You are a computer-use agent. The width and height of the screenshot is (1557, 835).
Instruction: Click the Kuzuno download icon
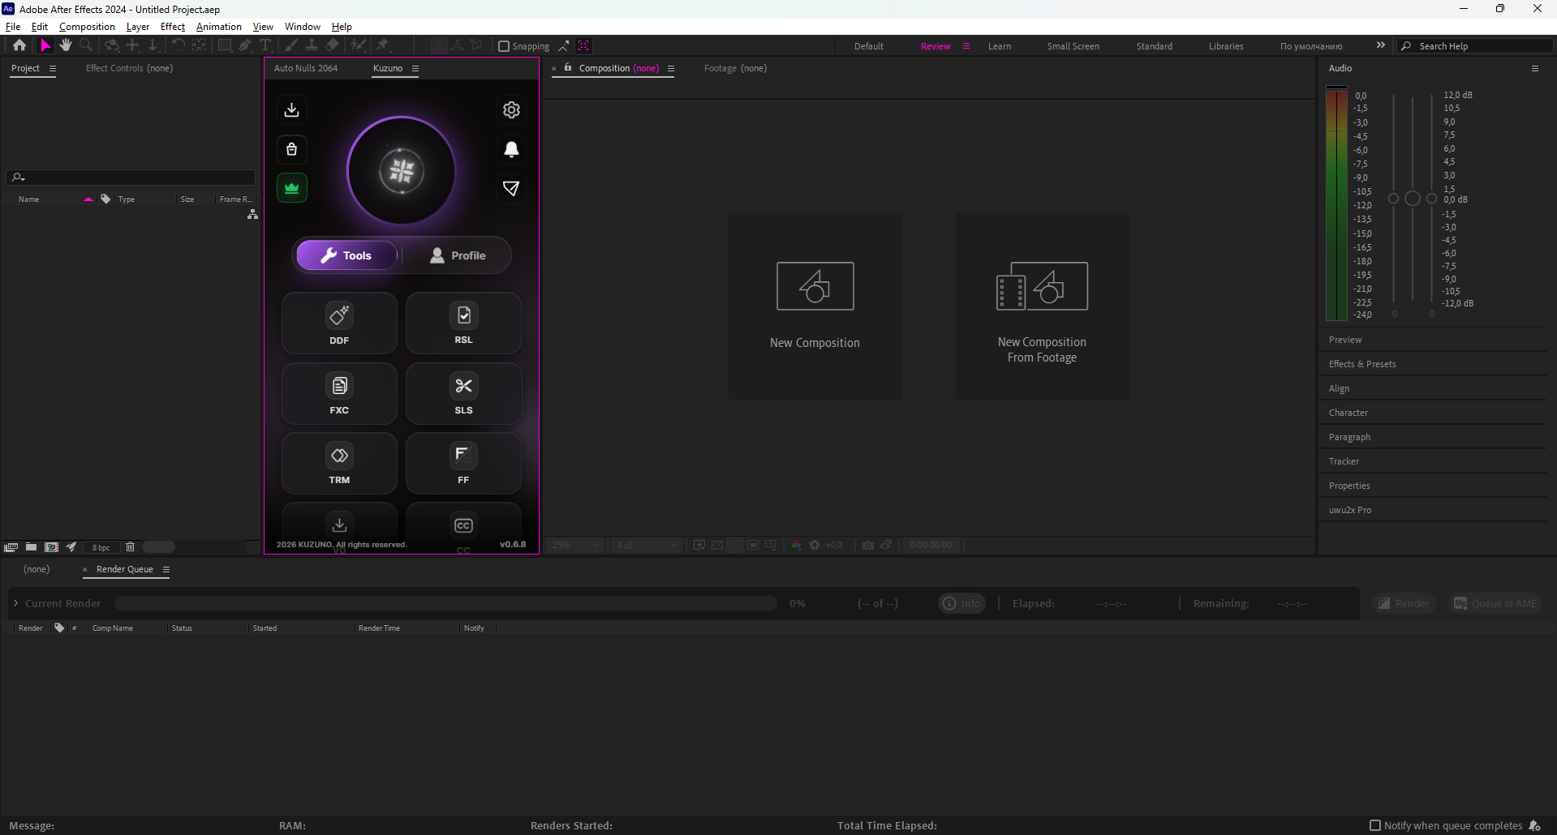pyautogui.click(x=292, y=109)
